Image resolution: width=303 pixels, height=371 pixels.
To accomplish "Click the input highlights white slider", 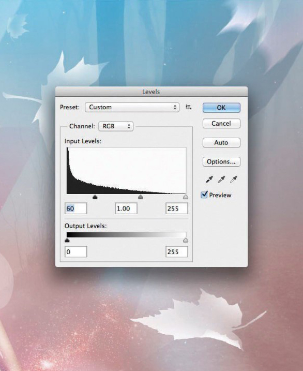I will [x=186, y=197].
